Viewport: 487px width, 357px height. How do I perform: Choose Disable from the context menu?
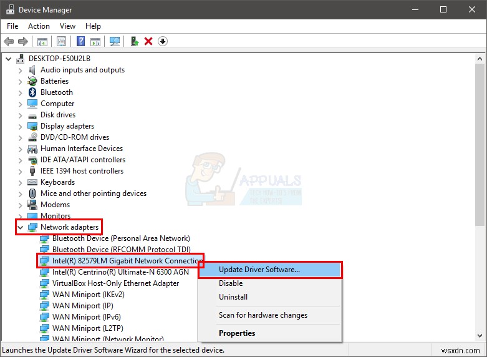tap(270, 283)
